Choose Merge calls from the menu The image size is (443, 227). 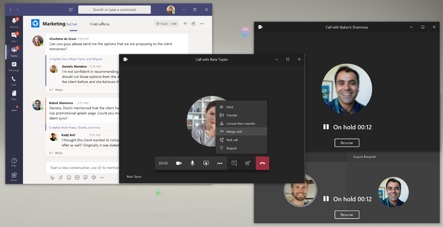(x=234, y=132)
